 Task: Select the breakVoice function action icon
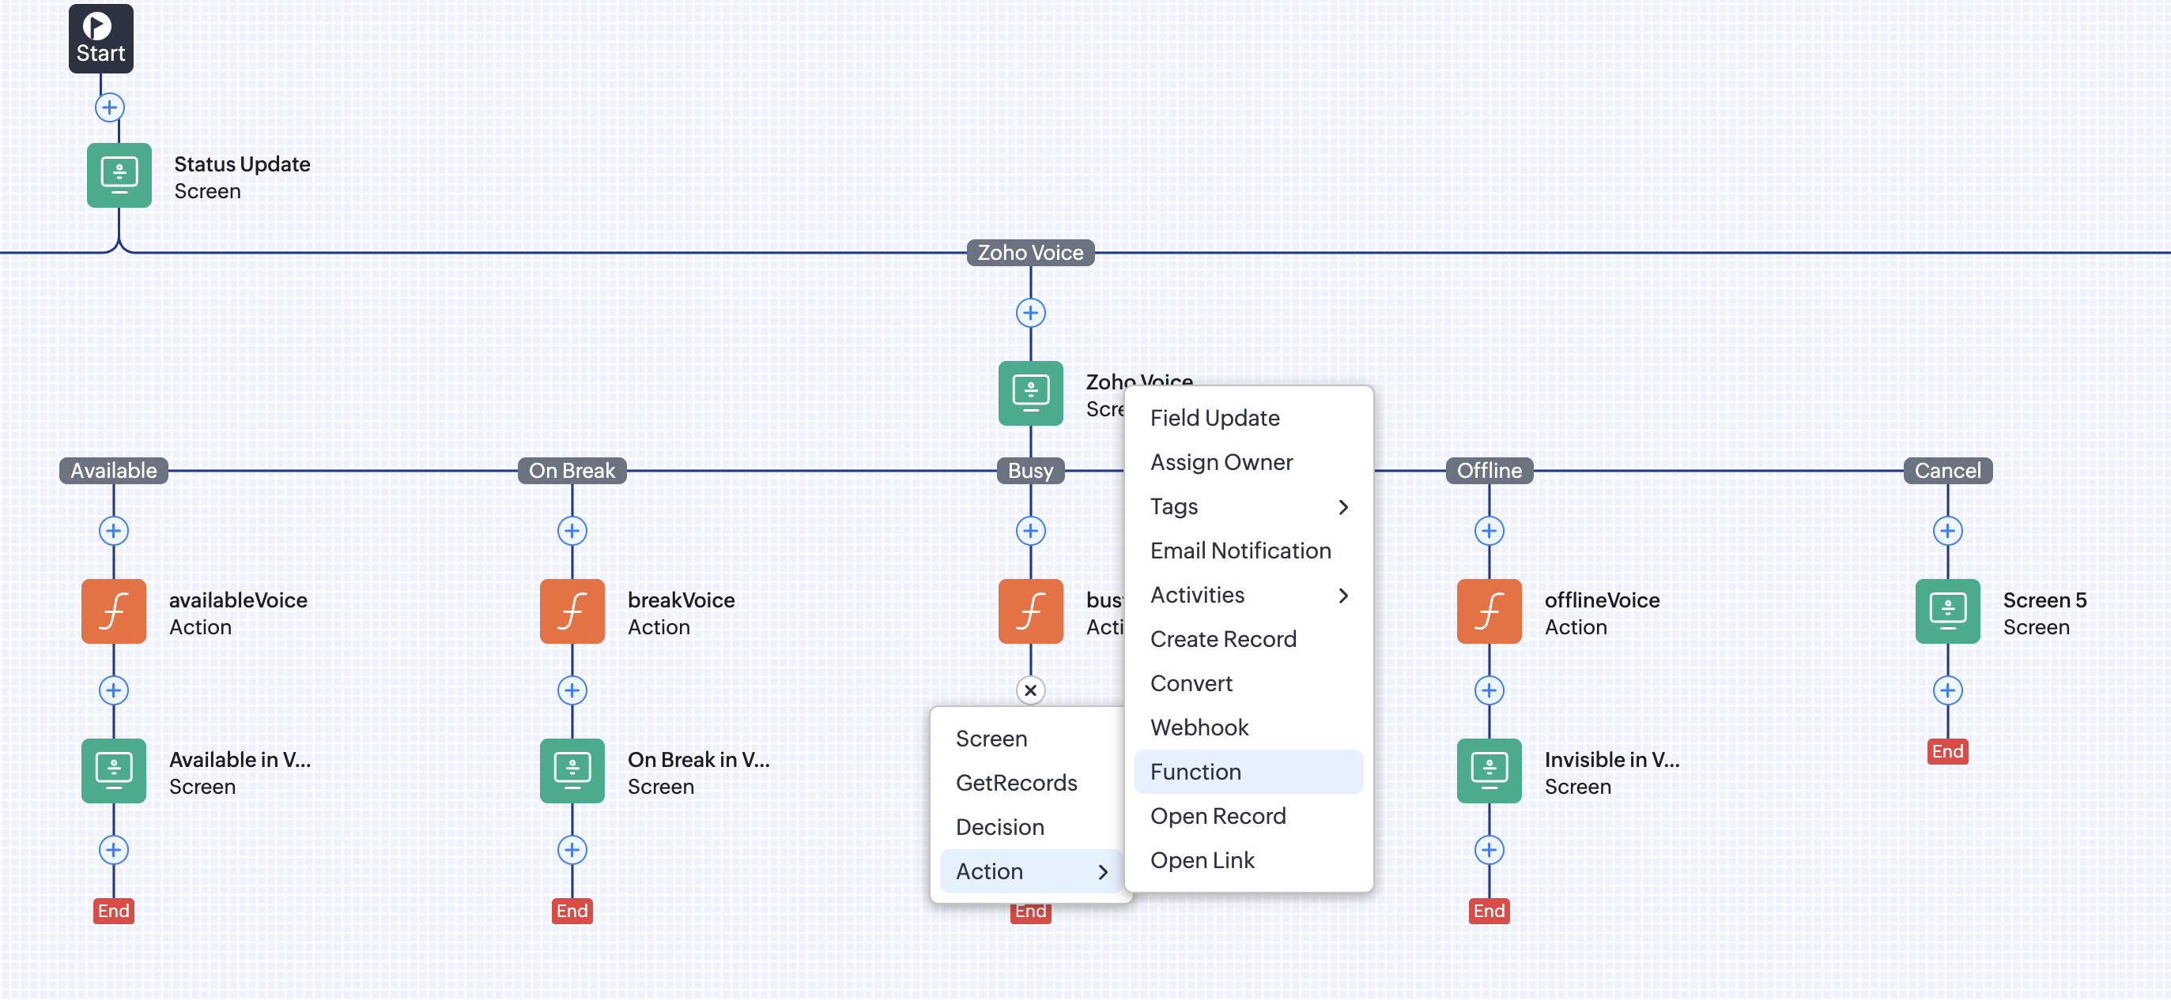coord(572,611)
